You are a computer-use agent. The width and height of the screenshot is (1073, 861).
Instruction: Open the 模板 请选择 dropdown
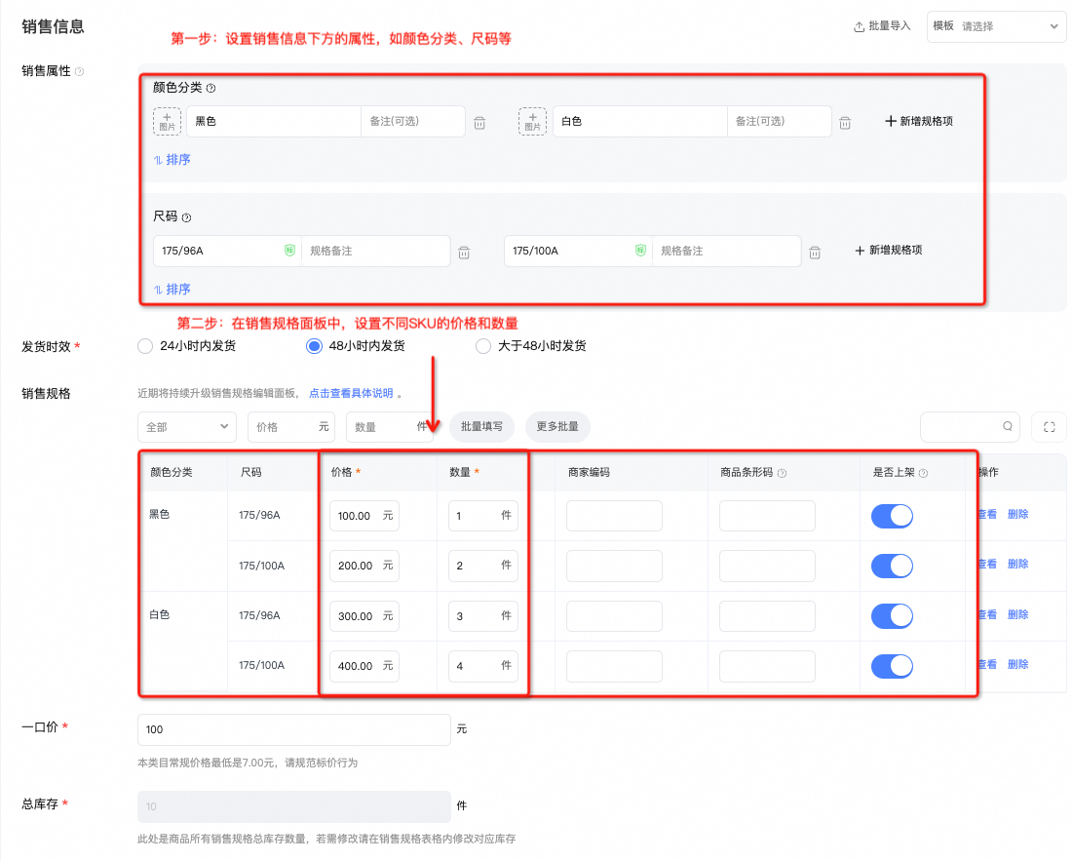tap(997, 26)
